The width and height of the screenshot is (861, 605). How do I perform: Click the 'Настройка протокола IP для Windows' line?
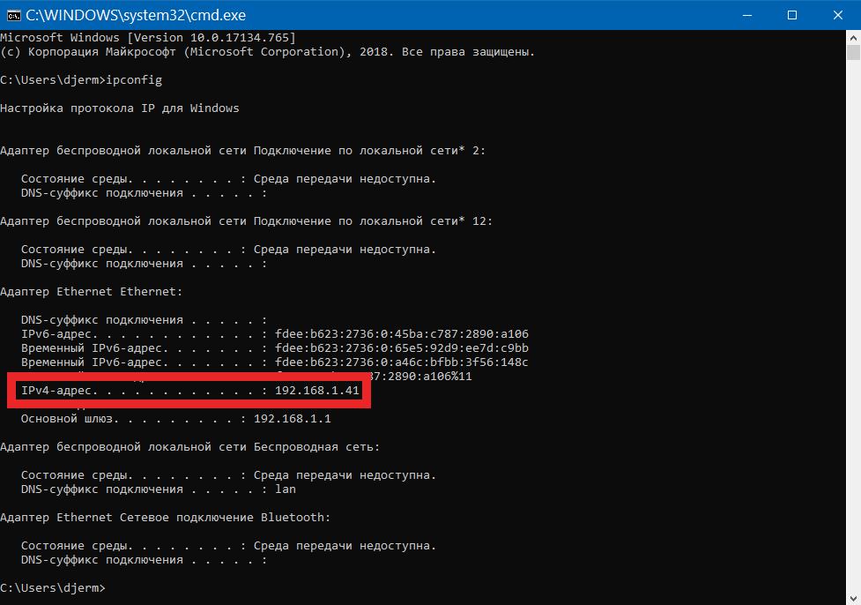119,108
